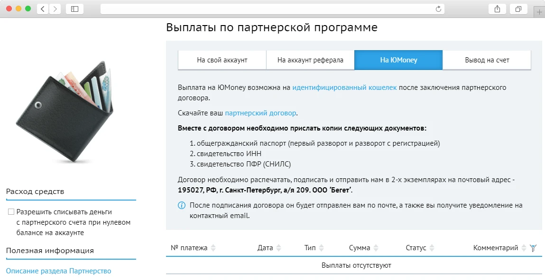Toggle the browser sidebar icon
545x280 pixels.
[74, 8]
